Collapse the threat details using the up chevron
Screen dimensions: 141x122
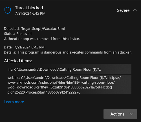135,10
